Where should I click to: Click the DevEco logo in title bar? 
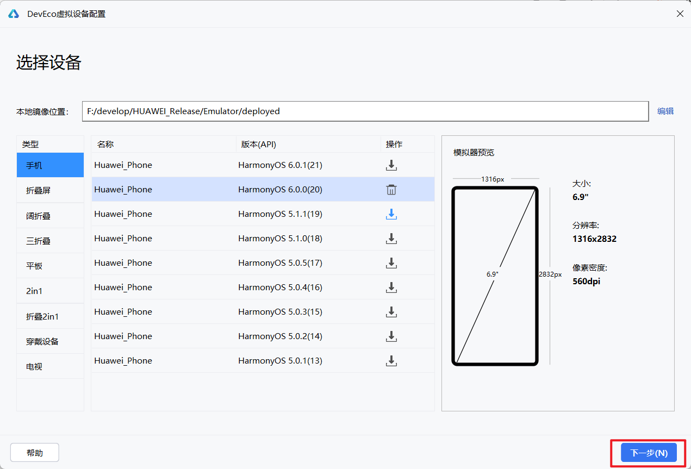pyautogui.click(x=14, y=14)
